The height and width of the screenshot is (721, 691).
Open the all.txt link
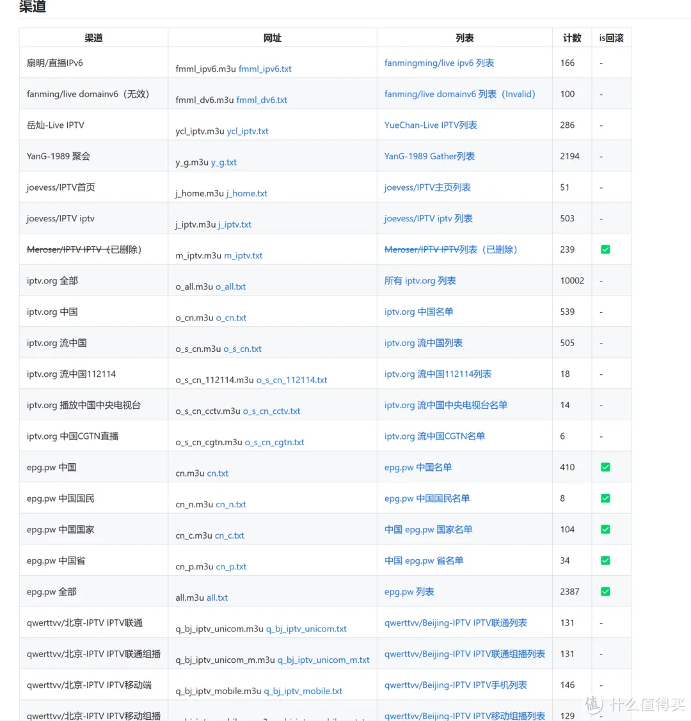(217, 598)
